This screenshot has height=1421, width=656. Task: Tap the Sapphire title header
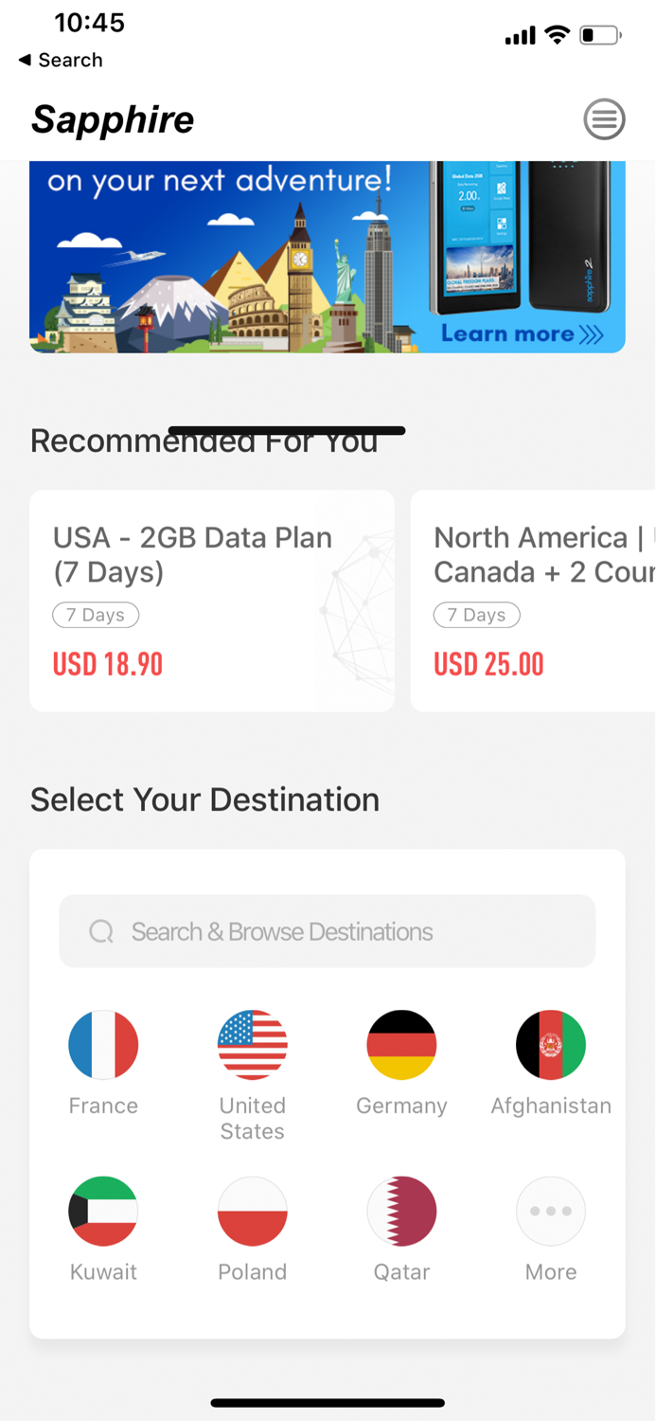[112, 119]
